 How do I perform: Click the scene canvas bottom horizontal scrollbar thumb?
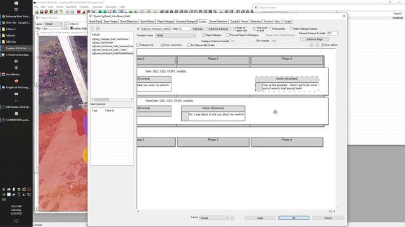pos(330,211)
